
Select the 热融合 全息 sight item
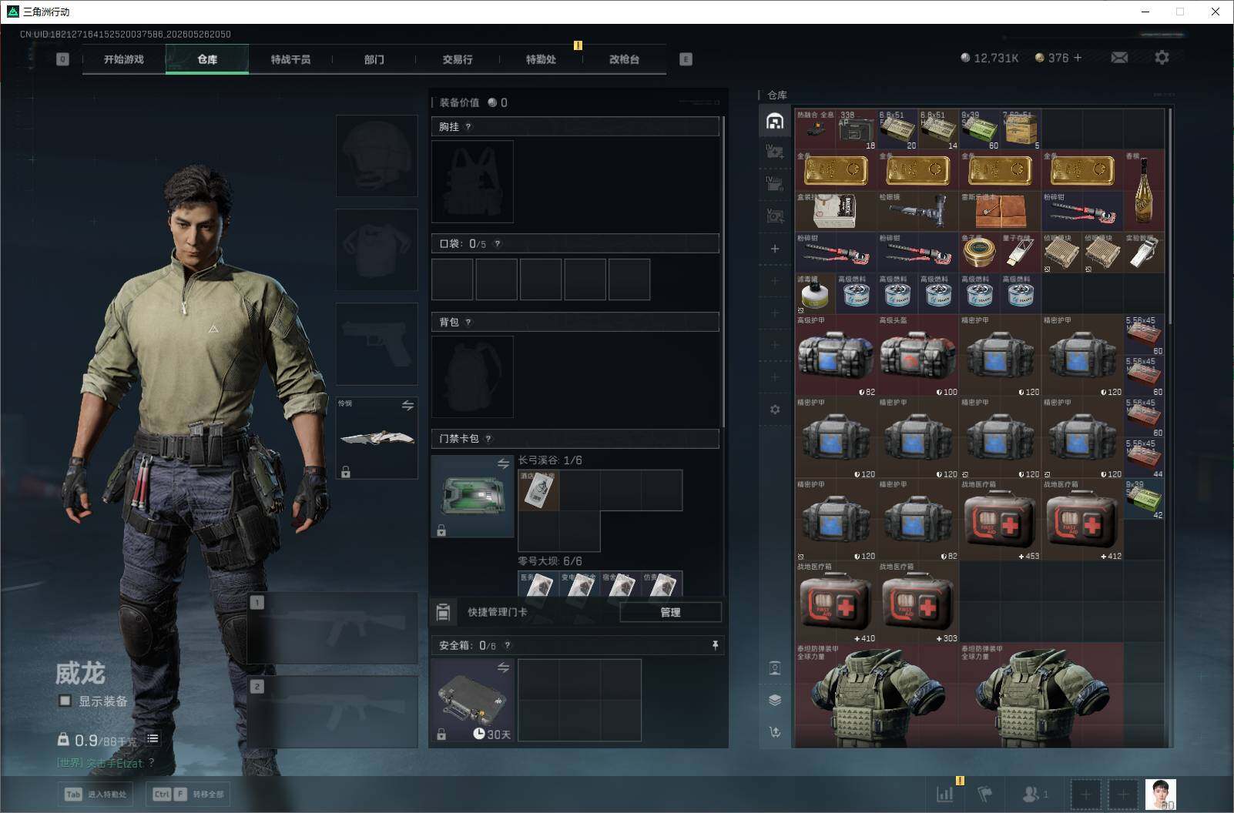[815, 129]
